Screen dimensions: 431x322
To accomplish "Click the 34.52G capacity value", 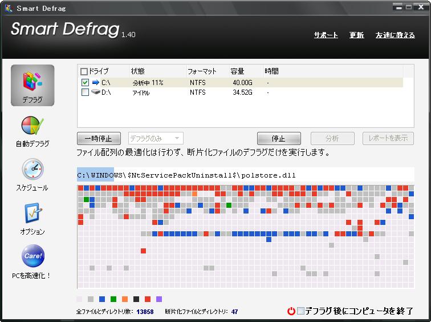I will (242, 92).
